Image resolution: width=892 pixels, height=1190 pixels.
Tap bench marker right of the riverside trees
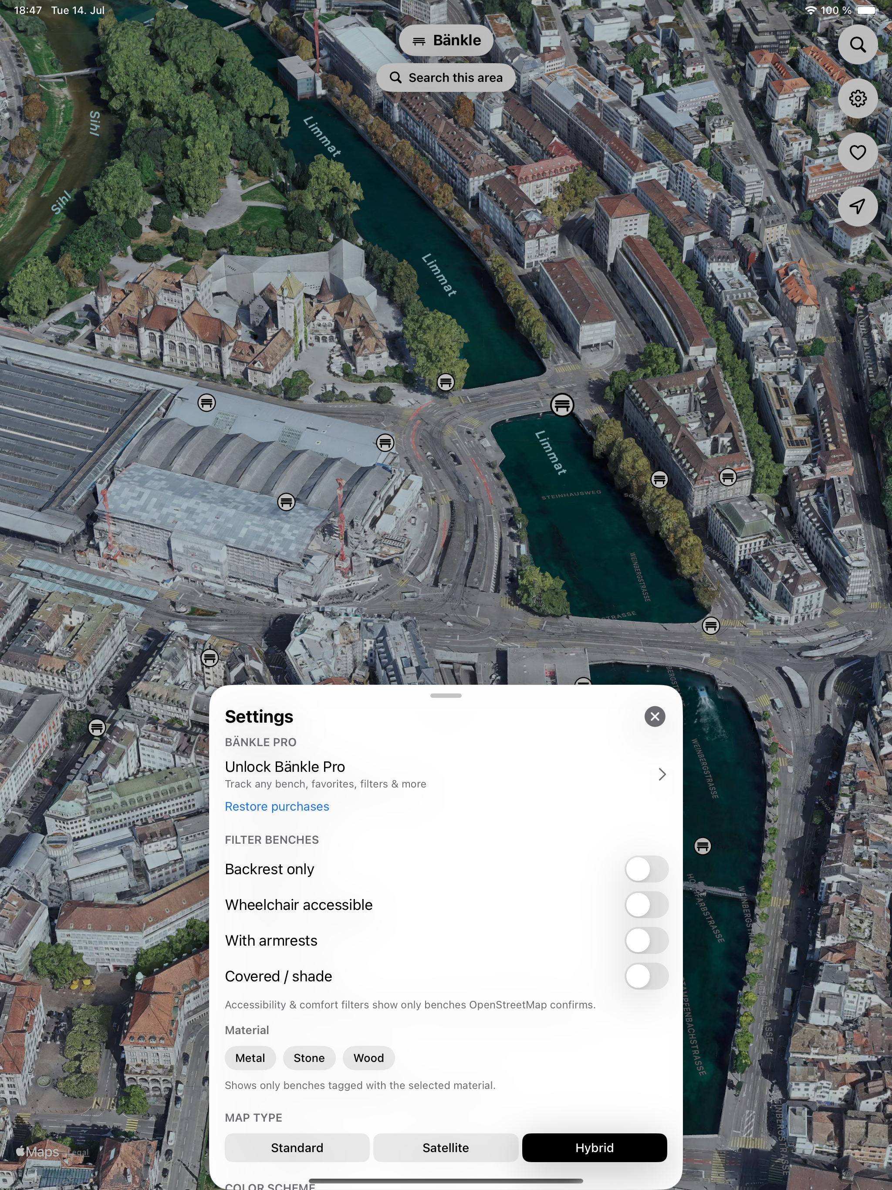pos(728,477)
